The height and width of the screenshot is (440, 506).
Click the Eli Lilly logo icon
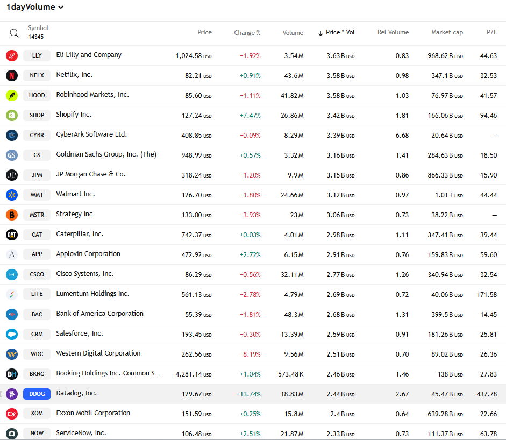click(x=12, y=55)
